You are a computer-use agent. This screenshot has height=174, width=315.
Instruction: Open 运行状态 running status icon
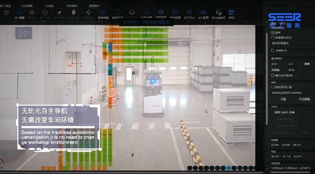click(x=189, y=14)
